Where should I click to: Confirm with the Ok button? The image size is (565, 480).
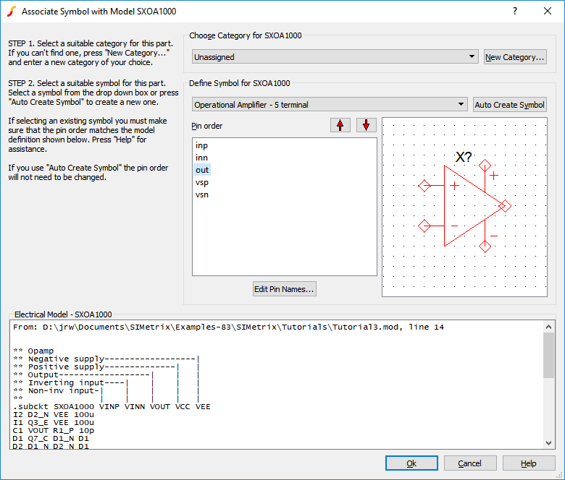coord(411,463)
